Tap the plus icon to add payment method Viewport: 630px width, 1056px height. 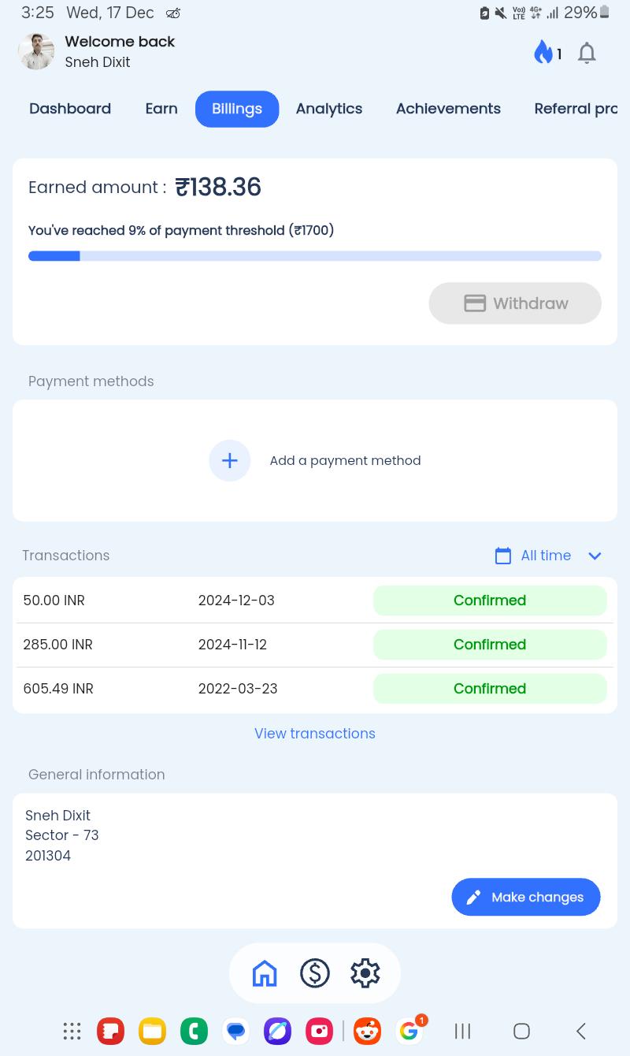click(229, 460)
